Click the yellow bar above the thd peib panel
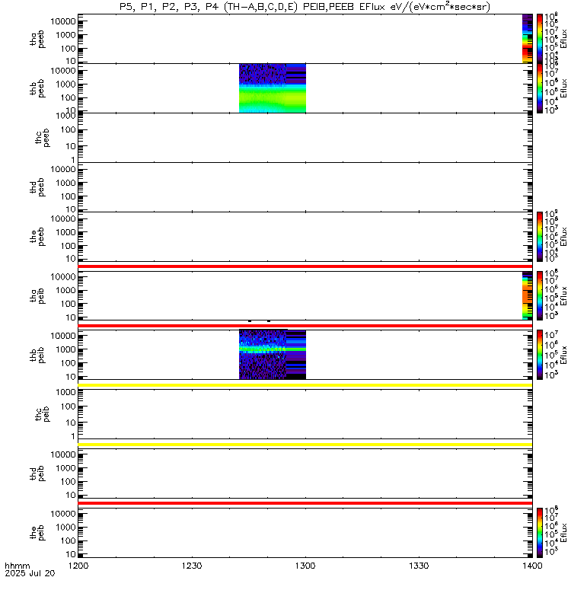The image size is (571, 609). [x=305, y=445]
